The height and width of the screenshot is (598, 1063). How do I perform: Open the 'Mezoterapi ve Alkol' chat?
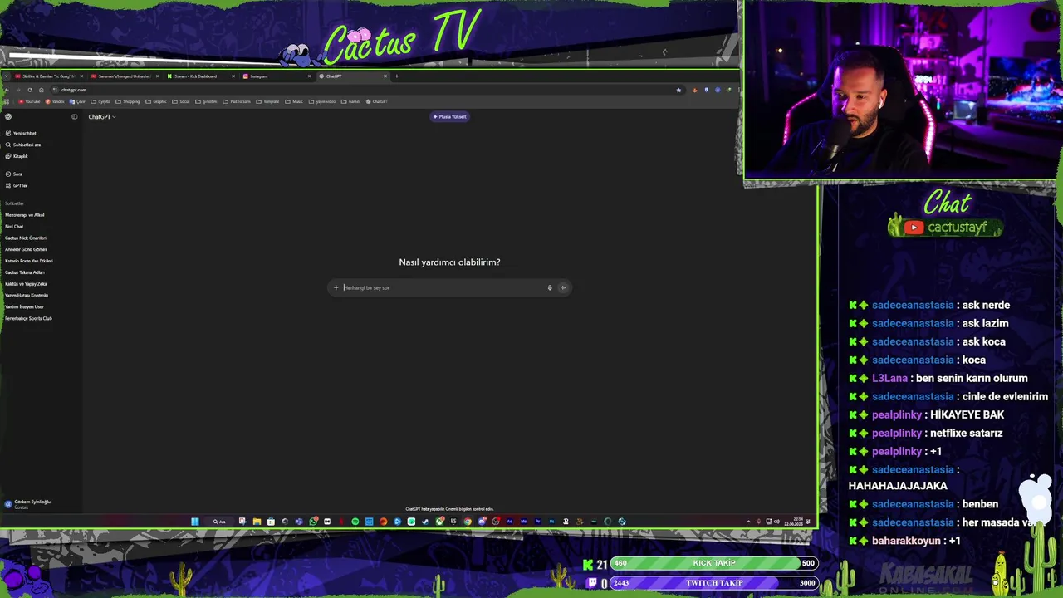coord(25,215)
